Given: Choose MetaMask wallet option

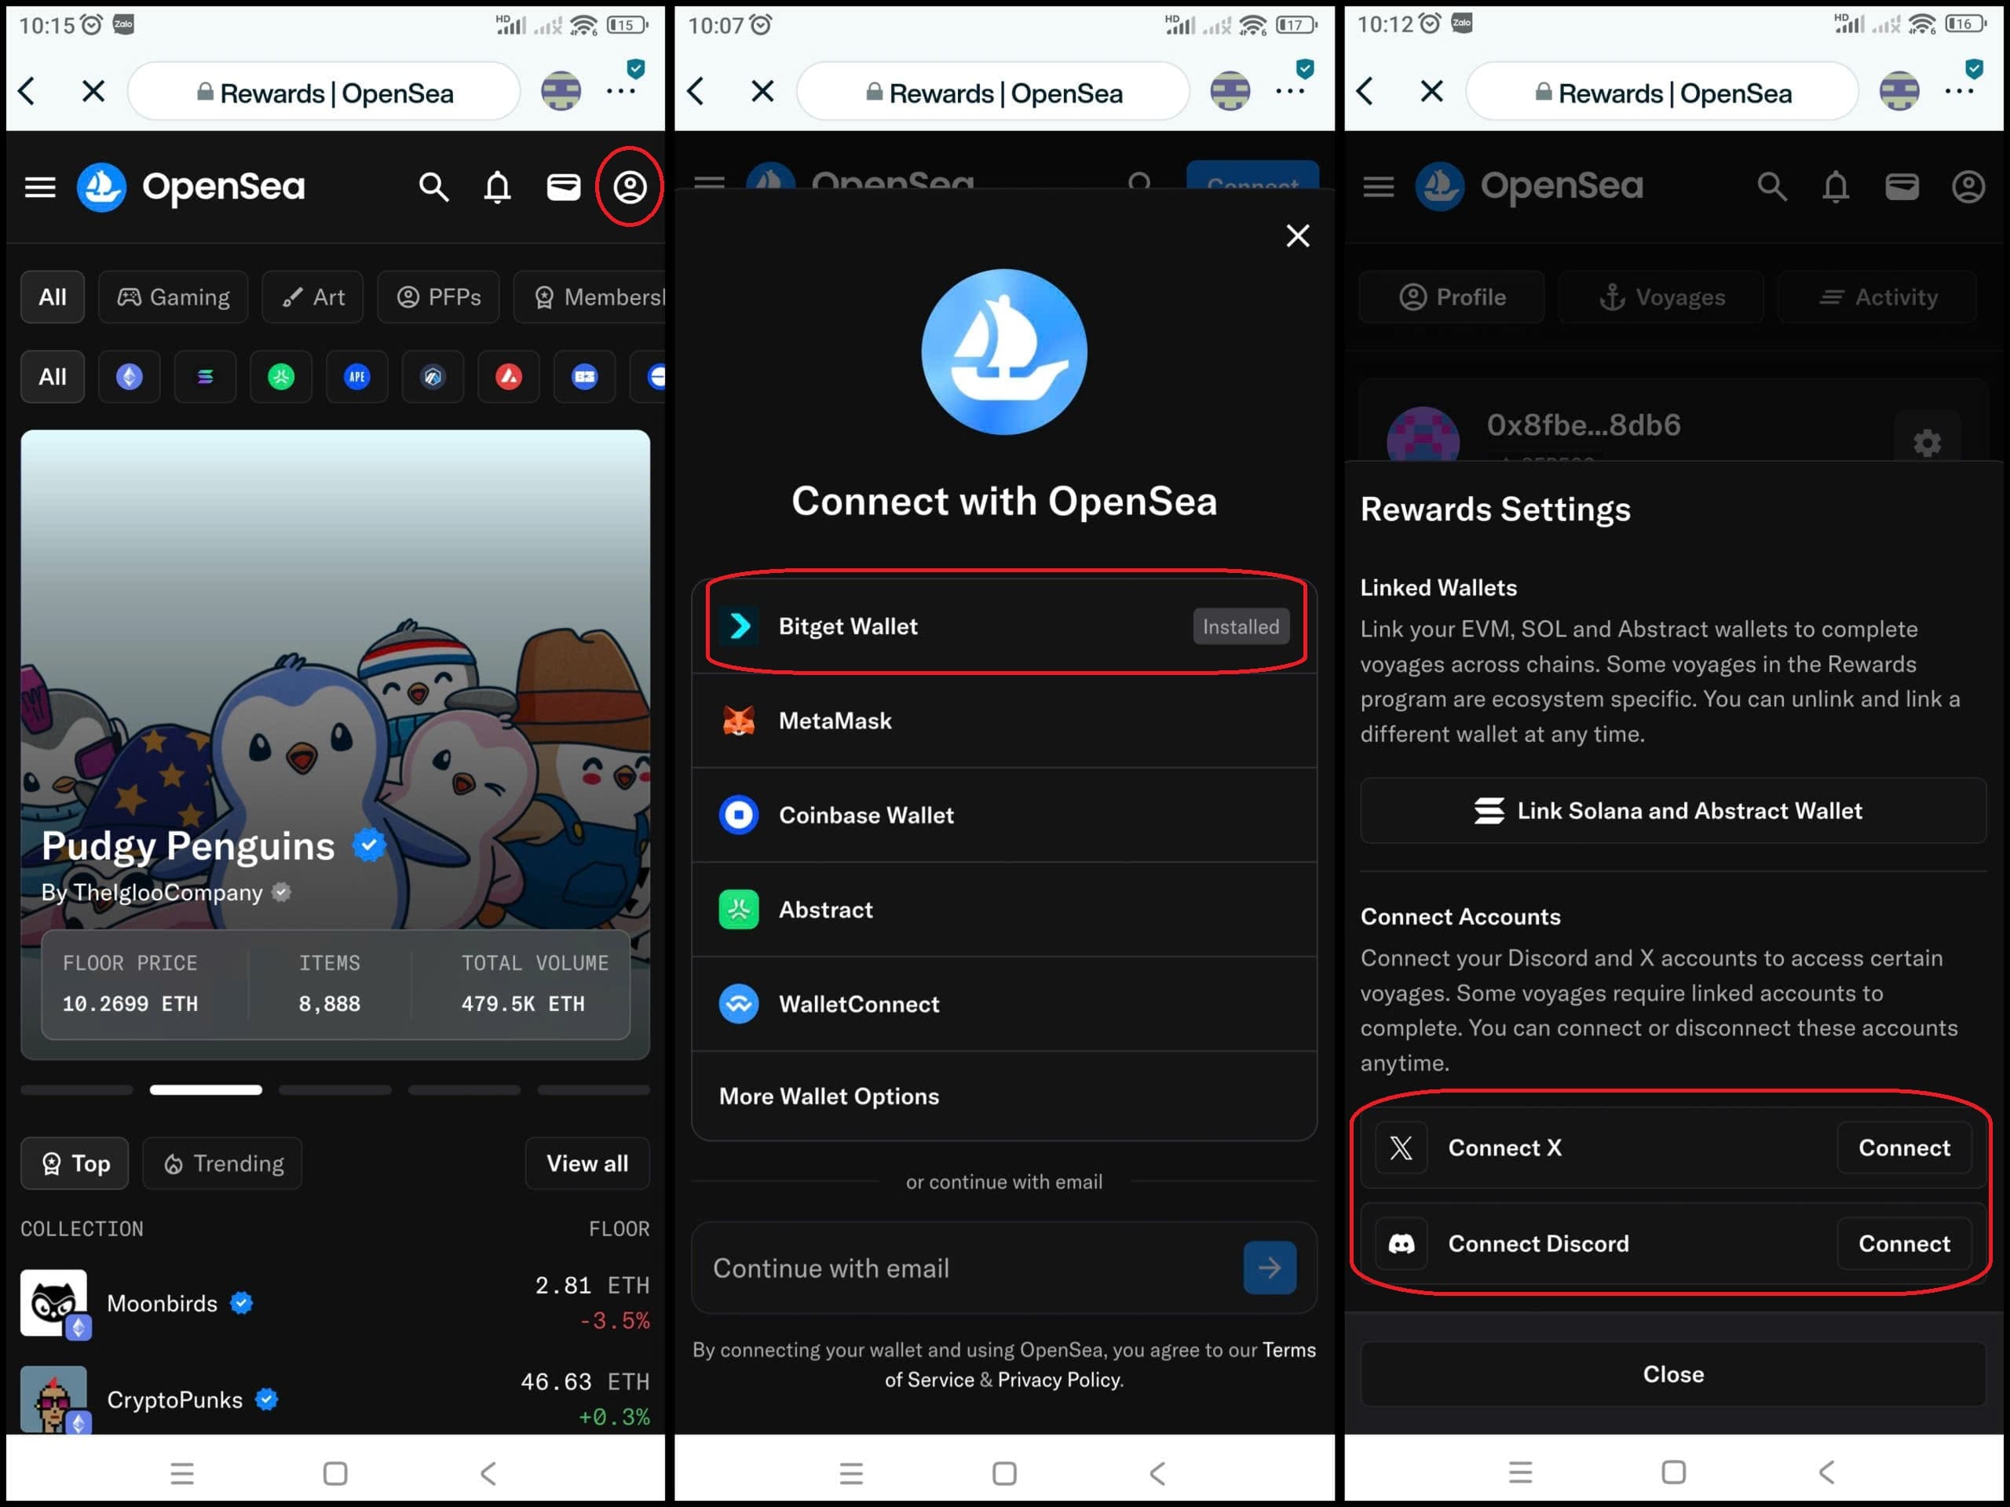Looking at the screenshot, I should coord(1003,721).
